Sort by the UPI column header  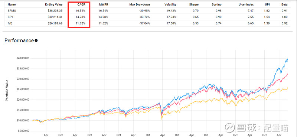tap(267, 4)
